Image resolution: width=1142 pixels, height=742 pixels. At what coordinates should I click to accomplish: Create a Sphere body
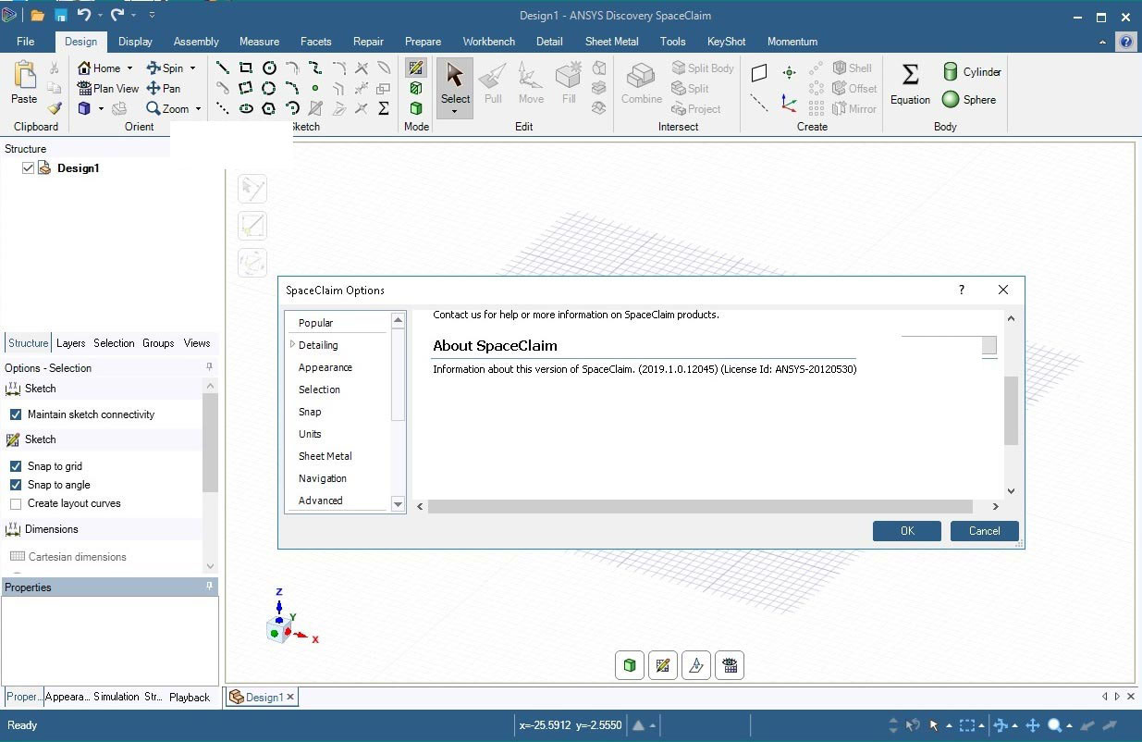click(x=968, y=99)
